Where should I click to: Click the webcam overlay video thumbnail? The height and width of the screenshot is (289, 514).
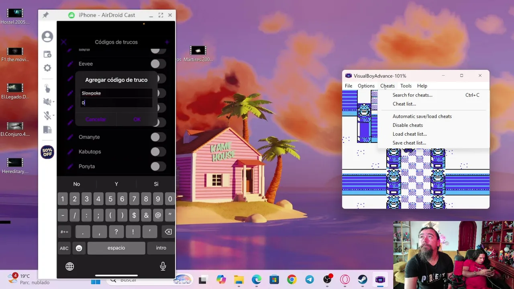click(453, 255)
